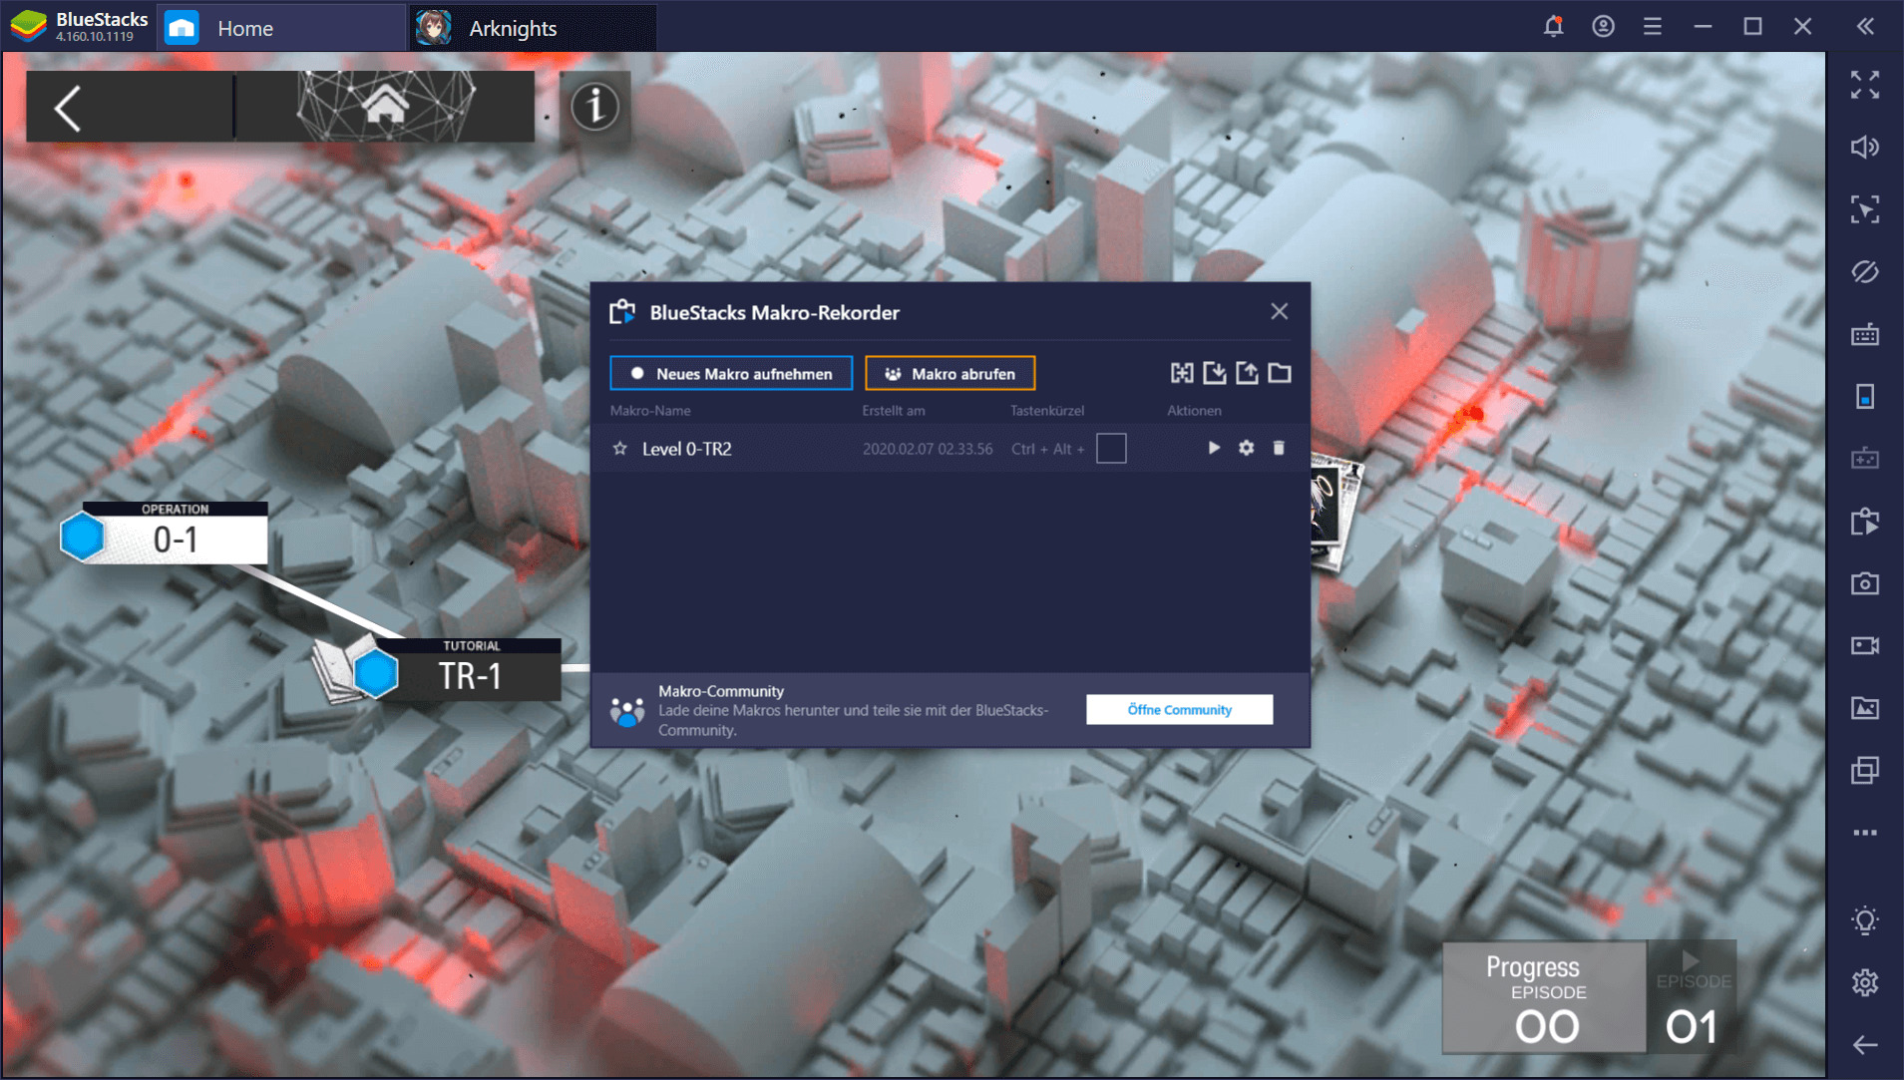Start video recording from the sidebar
Image resolution: width=1904 pixels, height=1080 pixels.
1865,646
